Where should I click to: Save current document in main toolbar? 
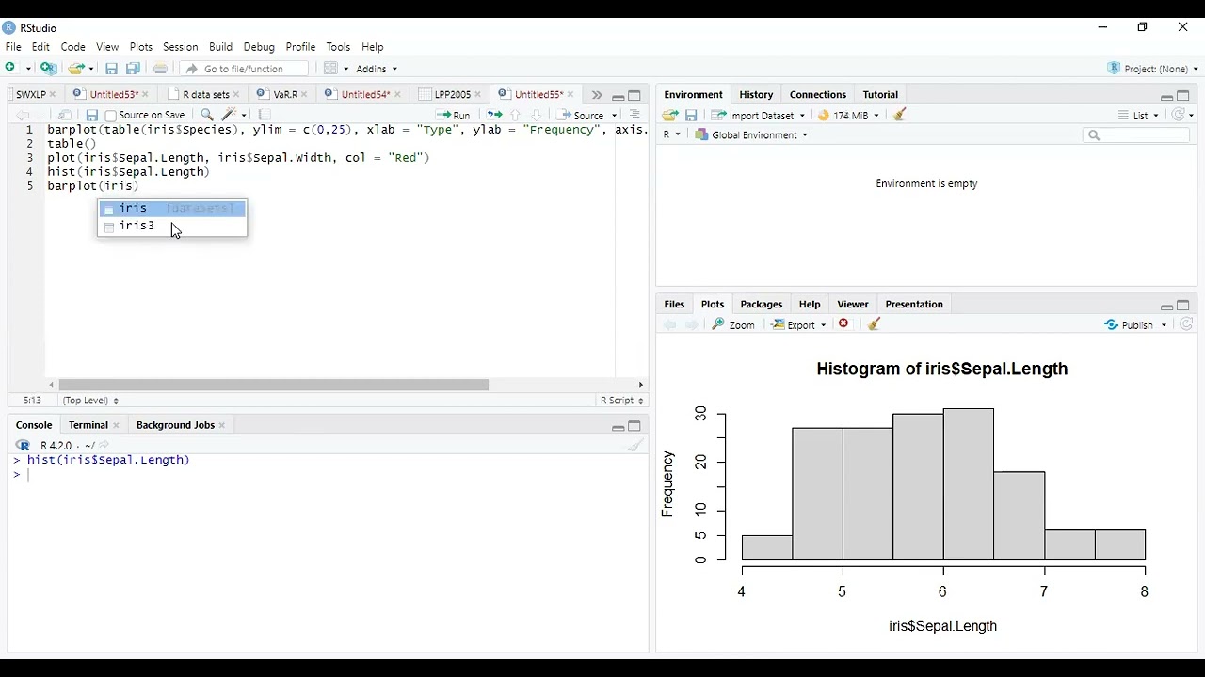coord(111,68)
